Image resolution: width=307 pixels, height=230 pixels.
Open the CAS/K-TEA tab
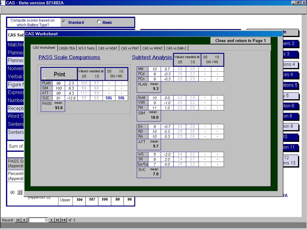(x=67, y=48)
